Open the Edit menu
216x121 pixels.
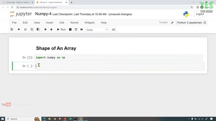25,23
